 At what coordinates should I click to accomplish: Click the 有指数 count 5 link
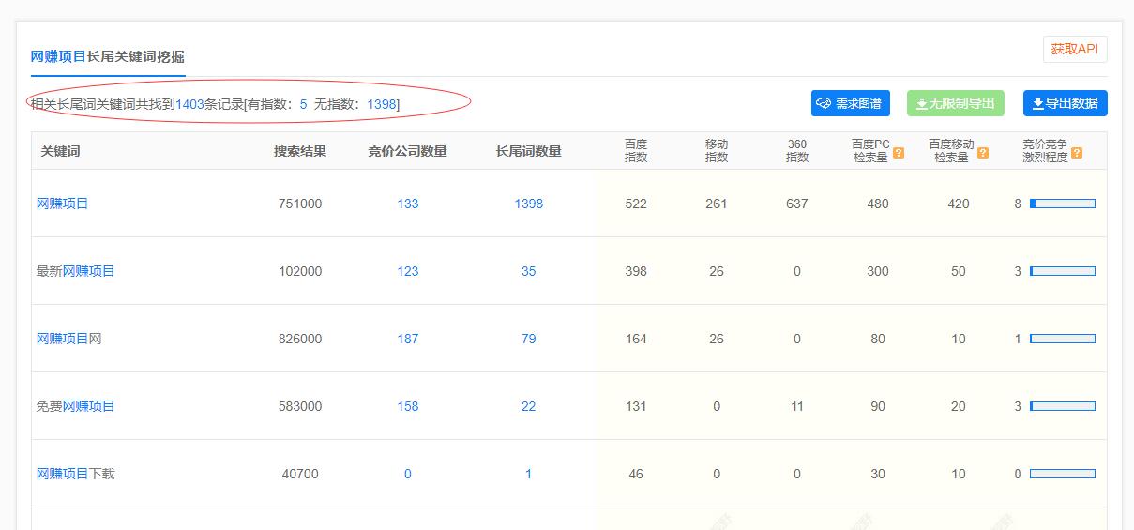[x=303, y=104]
